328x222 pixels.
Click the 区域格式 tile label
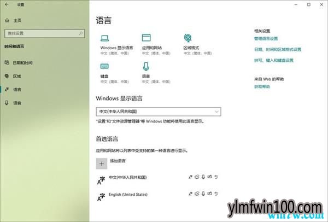coord(191,48)
